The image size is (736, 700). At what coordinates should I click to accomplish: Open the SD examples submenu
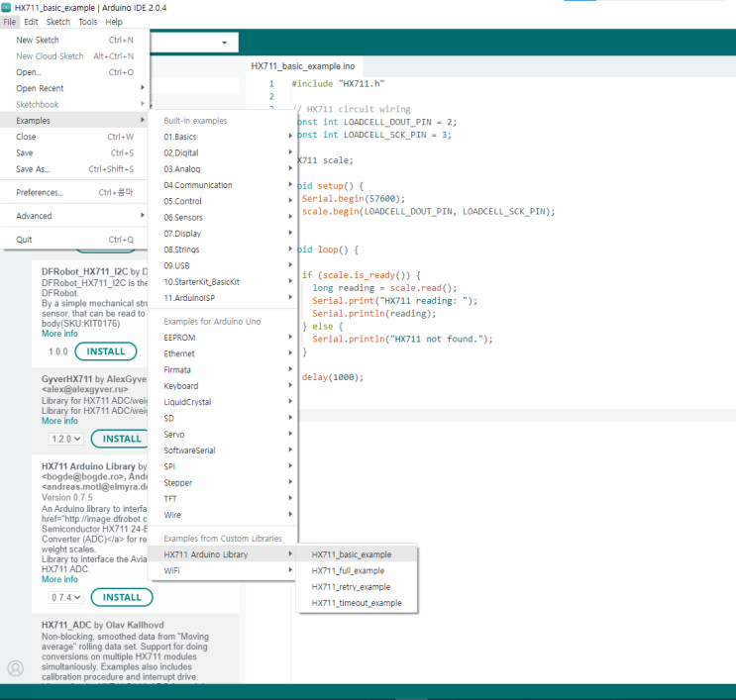tap(223, 418)
